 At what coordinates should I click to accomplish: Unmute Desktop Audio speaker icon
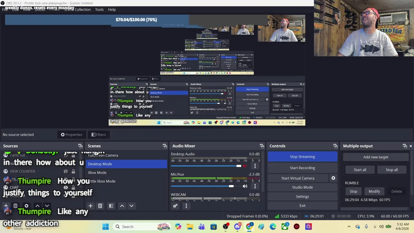(245, 166)
